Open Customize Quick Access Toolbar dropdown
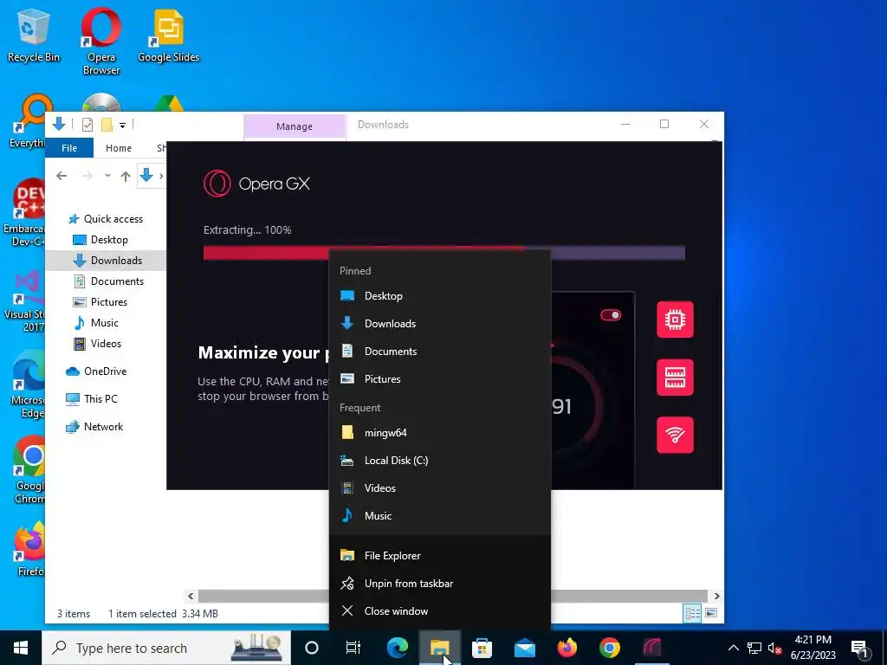The height and width of the screenshot is (665, 887). click(122, 125)
